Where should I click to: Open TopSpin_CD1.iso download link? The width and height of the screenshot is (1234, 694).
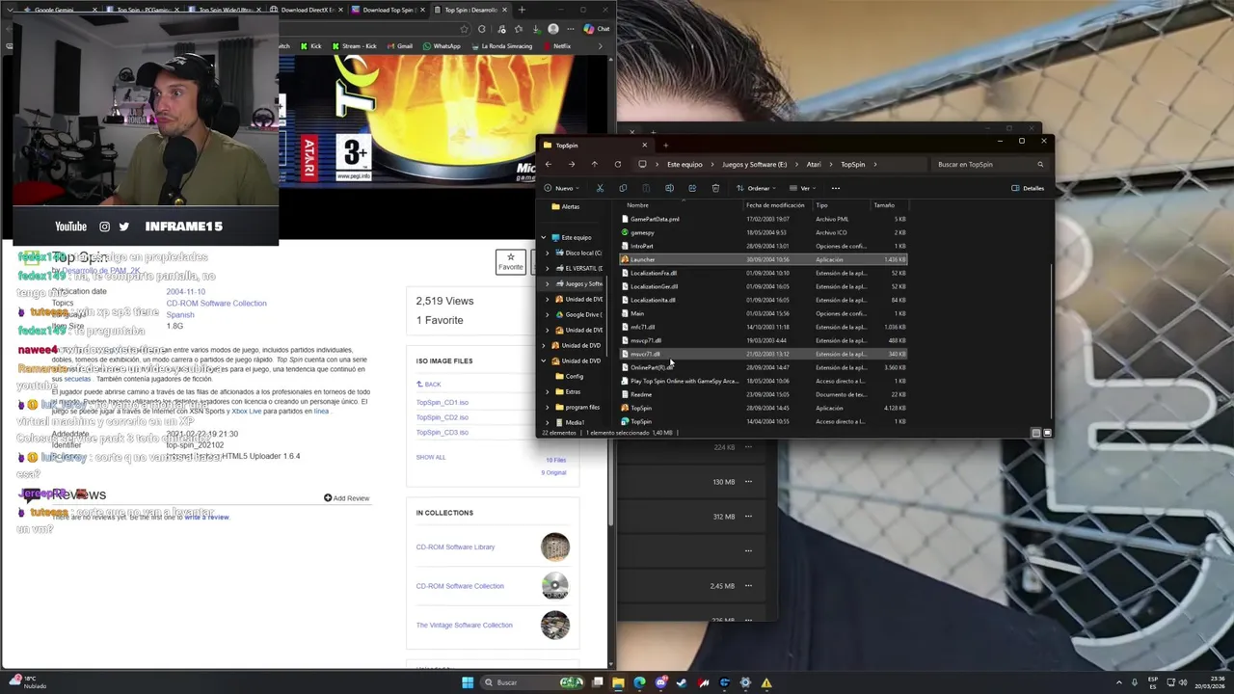click(x=442, y=402)
